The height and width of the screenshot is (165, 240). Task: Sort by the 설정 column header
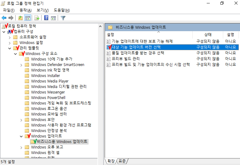pyautogui.click(x=149, y=35)
